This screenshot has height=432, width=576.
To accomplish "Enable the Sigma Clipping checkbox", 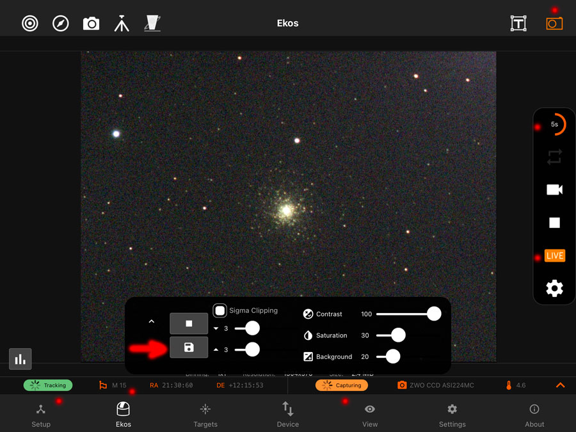I will tap(220, 310).
